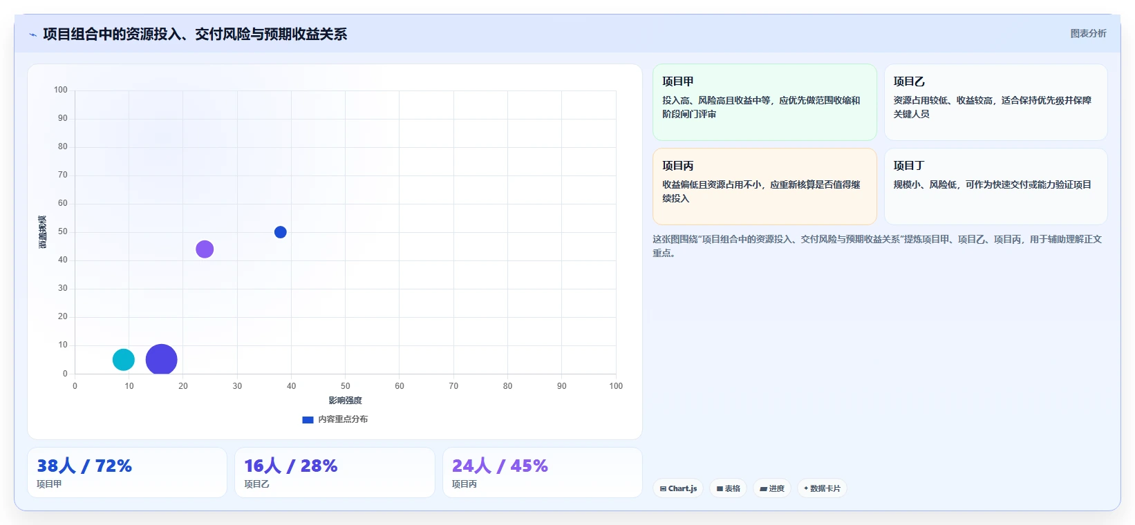Select the 表格 tag pill
Image resolution: width=1135 pixels, height=525 pixels.
pos(728,488)
